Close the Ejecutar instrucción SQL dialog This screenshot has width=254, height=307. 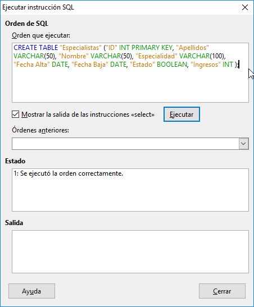[245, 7]
